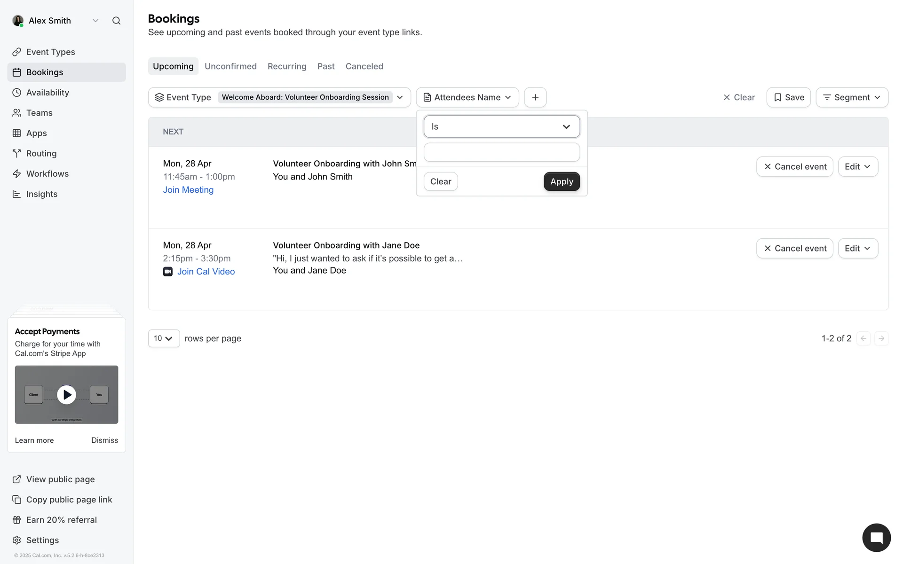
Task: Open the Routing section
Action: click(41, 154)
